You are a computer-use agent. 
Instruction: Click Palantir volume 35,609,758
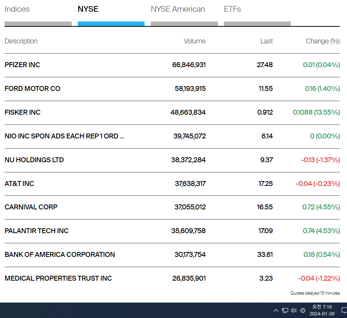(x=188, y=231)
